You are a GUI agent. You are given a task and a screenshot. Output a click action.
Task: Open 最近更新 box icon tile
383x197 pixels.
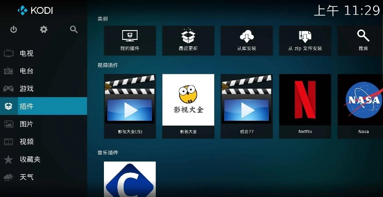[x=188, y=40]
